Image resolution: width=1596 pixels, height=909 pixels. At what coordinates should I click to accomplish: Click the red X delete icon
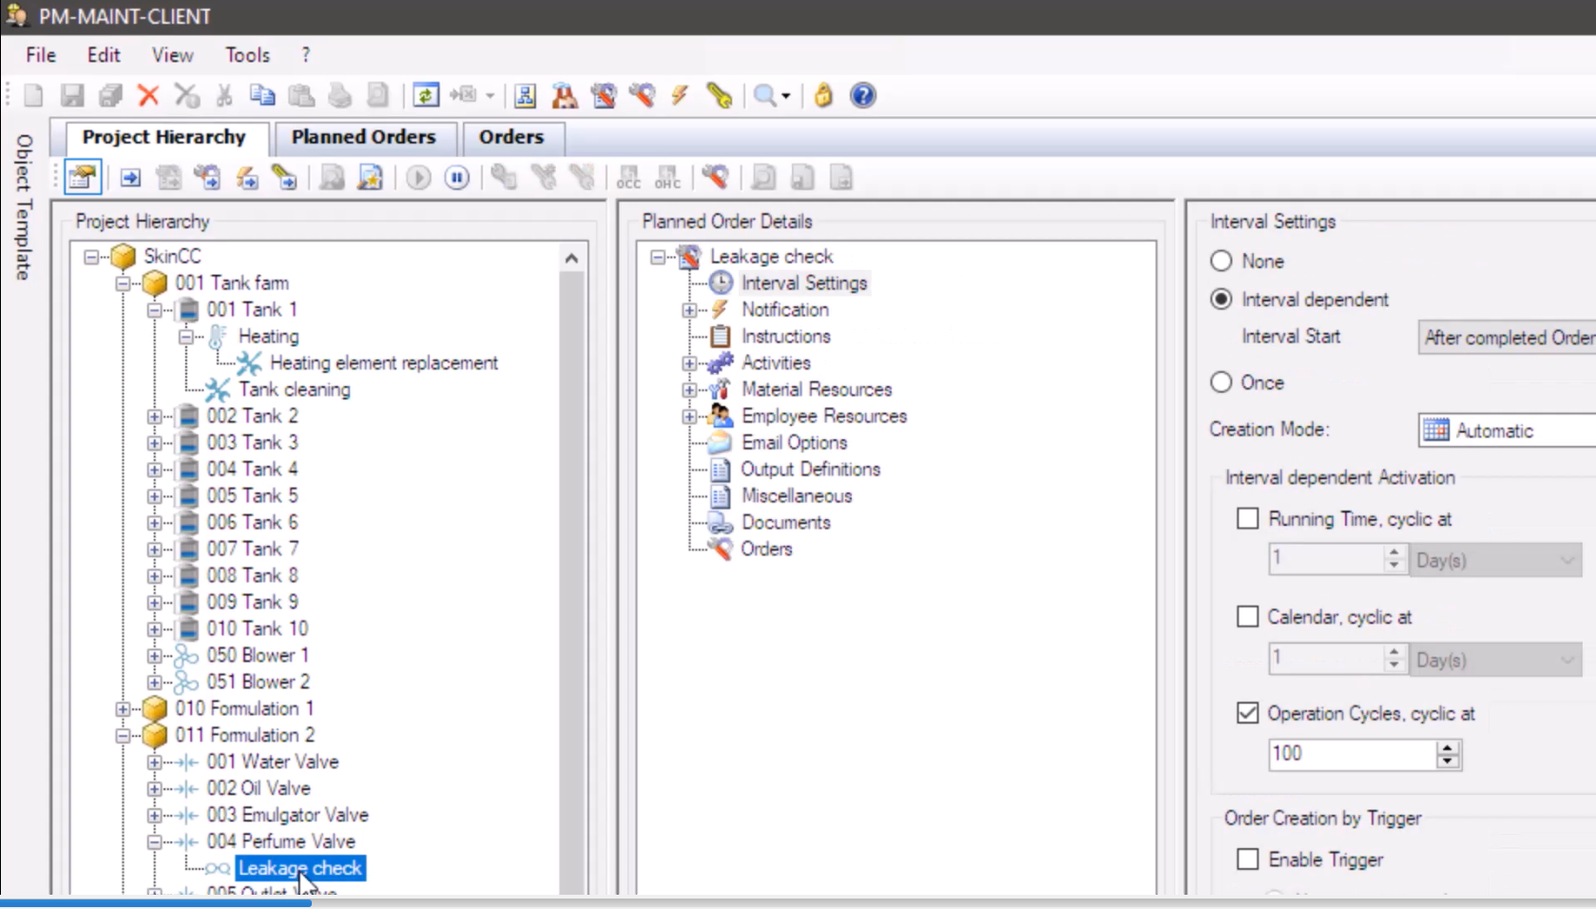[147, 95]
